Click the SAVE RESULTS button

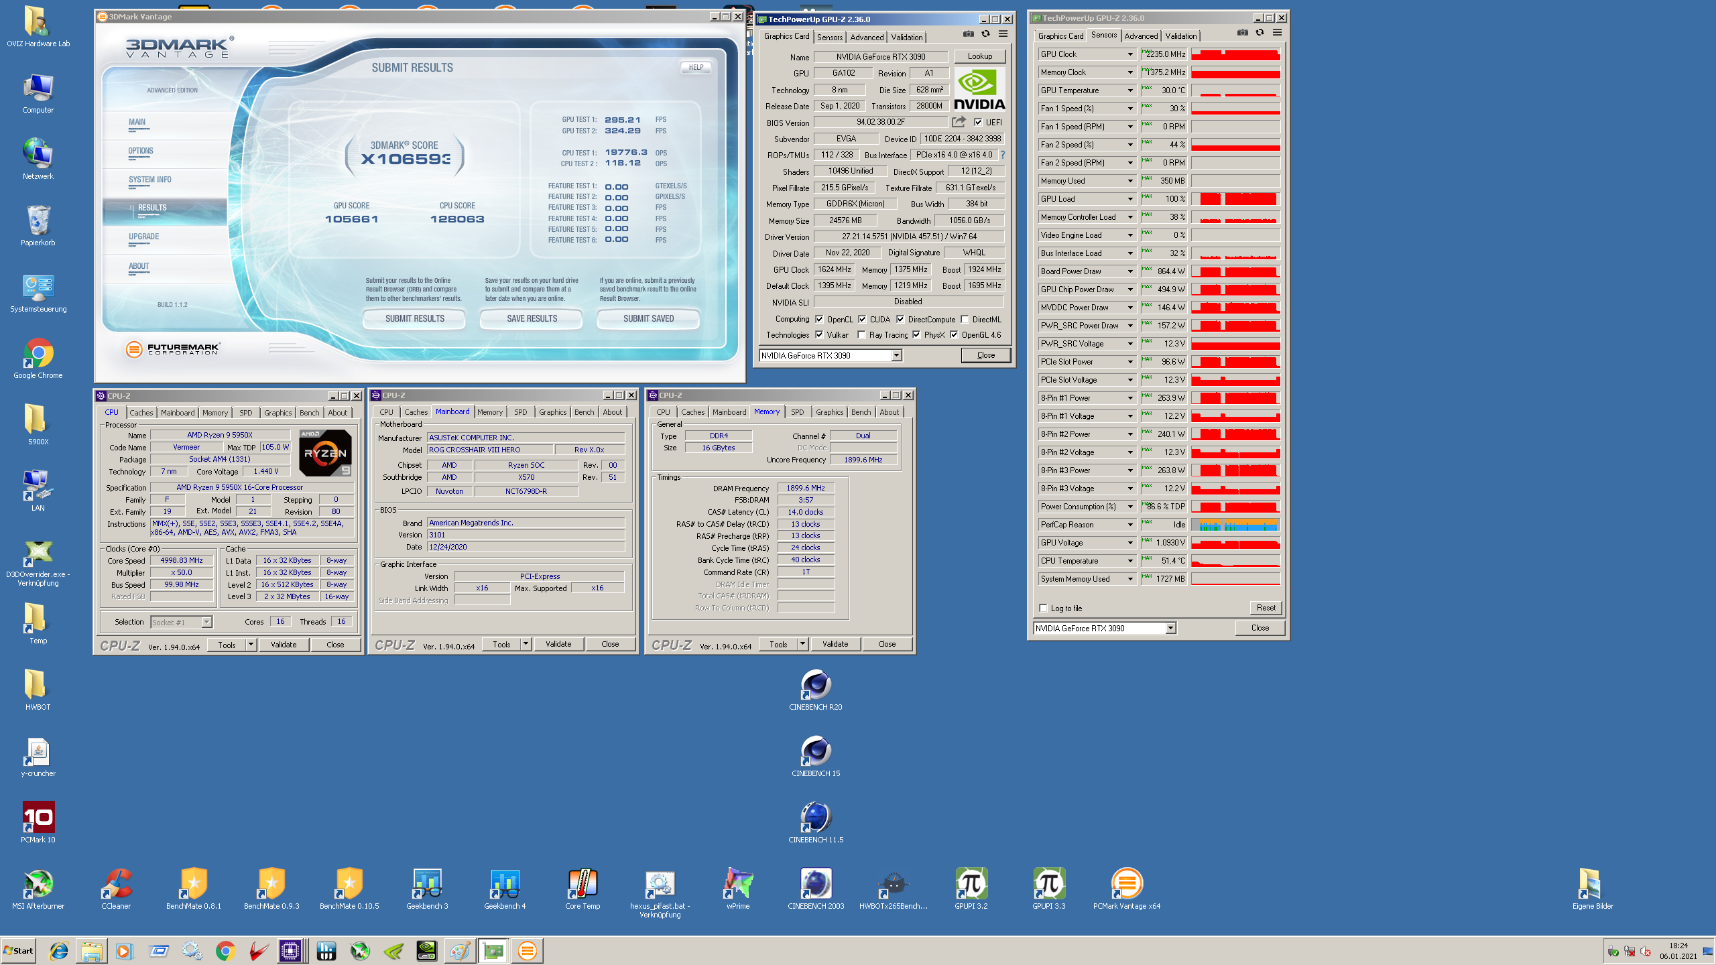click(532, 319)
